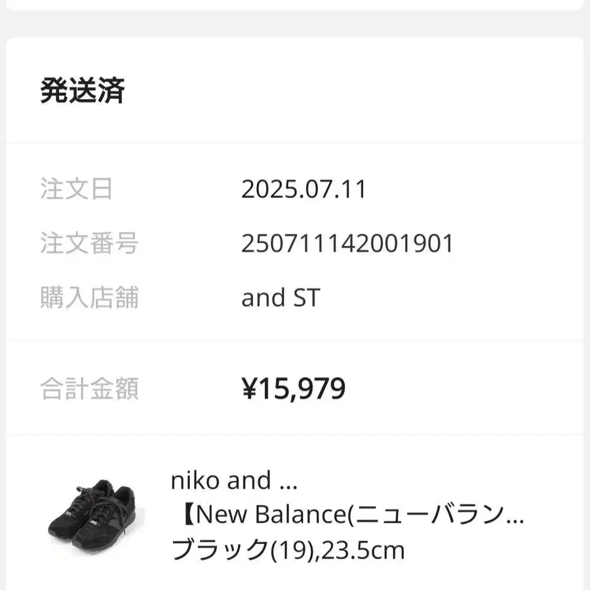Tap the ellipsis after New Balance title
This screenshot has width=590, height=590.
click(517, 518)
